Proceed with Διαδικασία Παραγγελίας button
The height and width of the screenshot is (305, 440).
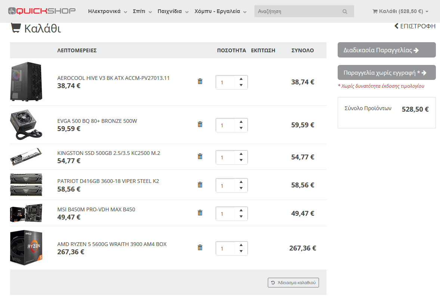coord(387,50)
